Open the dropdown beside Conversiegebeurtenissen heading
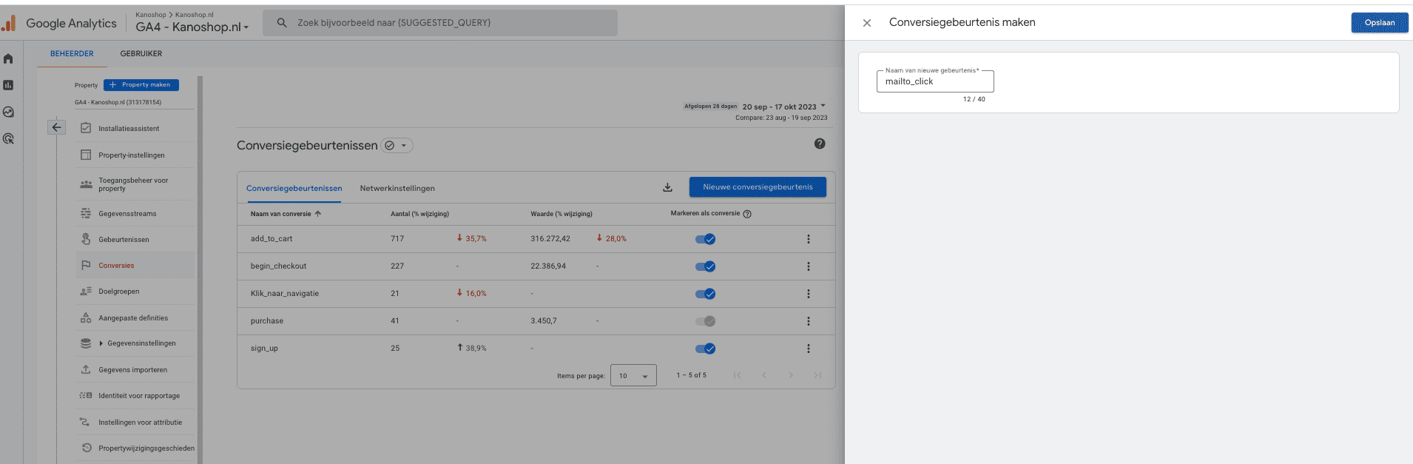This screenshot has height=464, width=1413. click(397, 146)
